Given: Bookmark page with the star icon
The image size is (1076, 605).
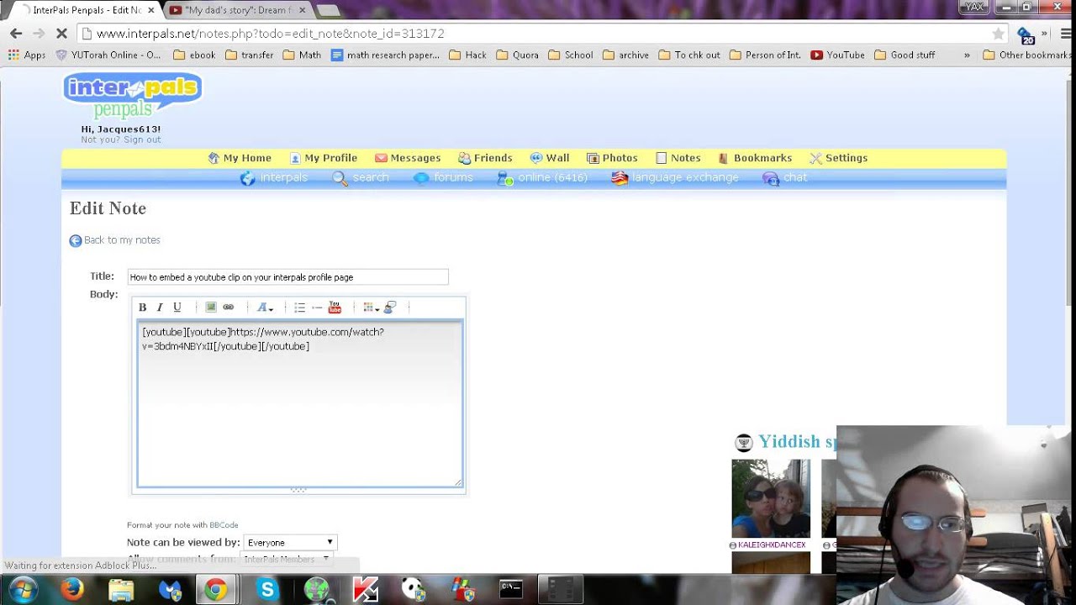Looking at the screenshot, I should 998,34.
